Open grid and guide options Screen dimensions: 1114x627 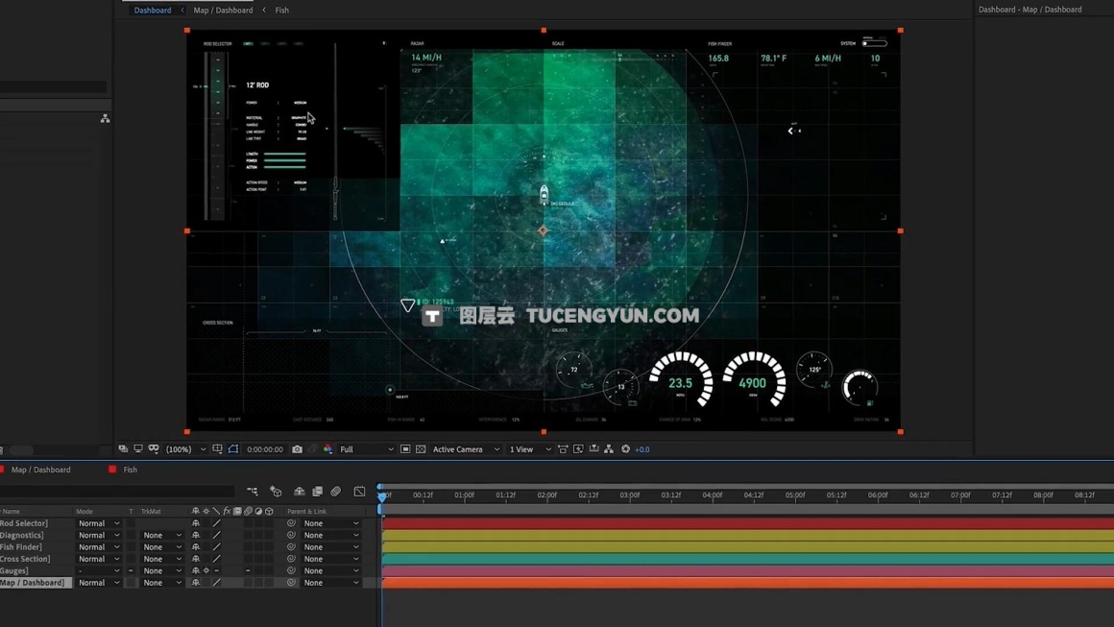tap(217, 449)
